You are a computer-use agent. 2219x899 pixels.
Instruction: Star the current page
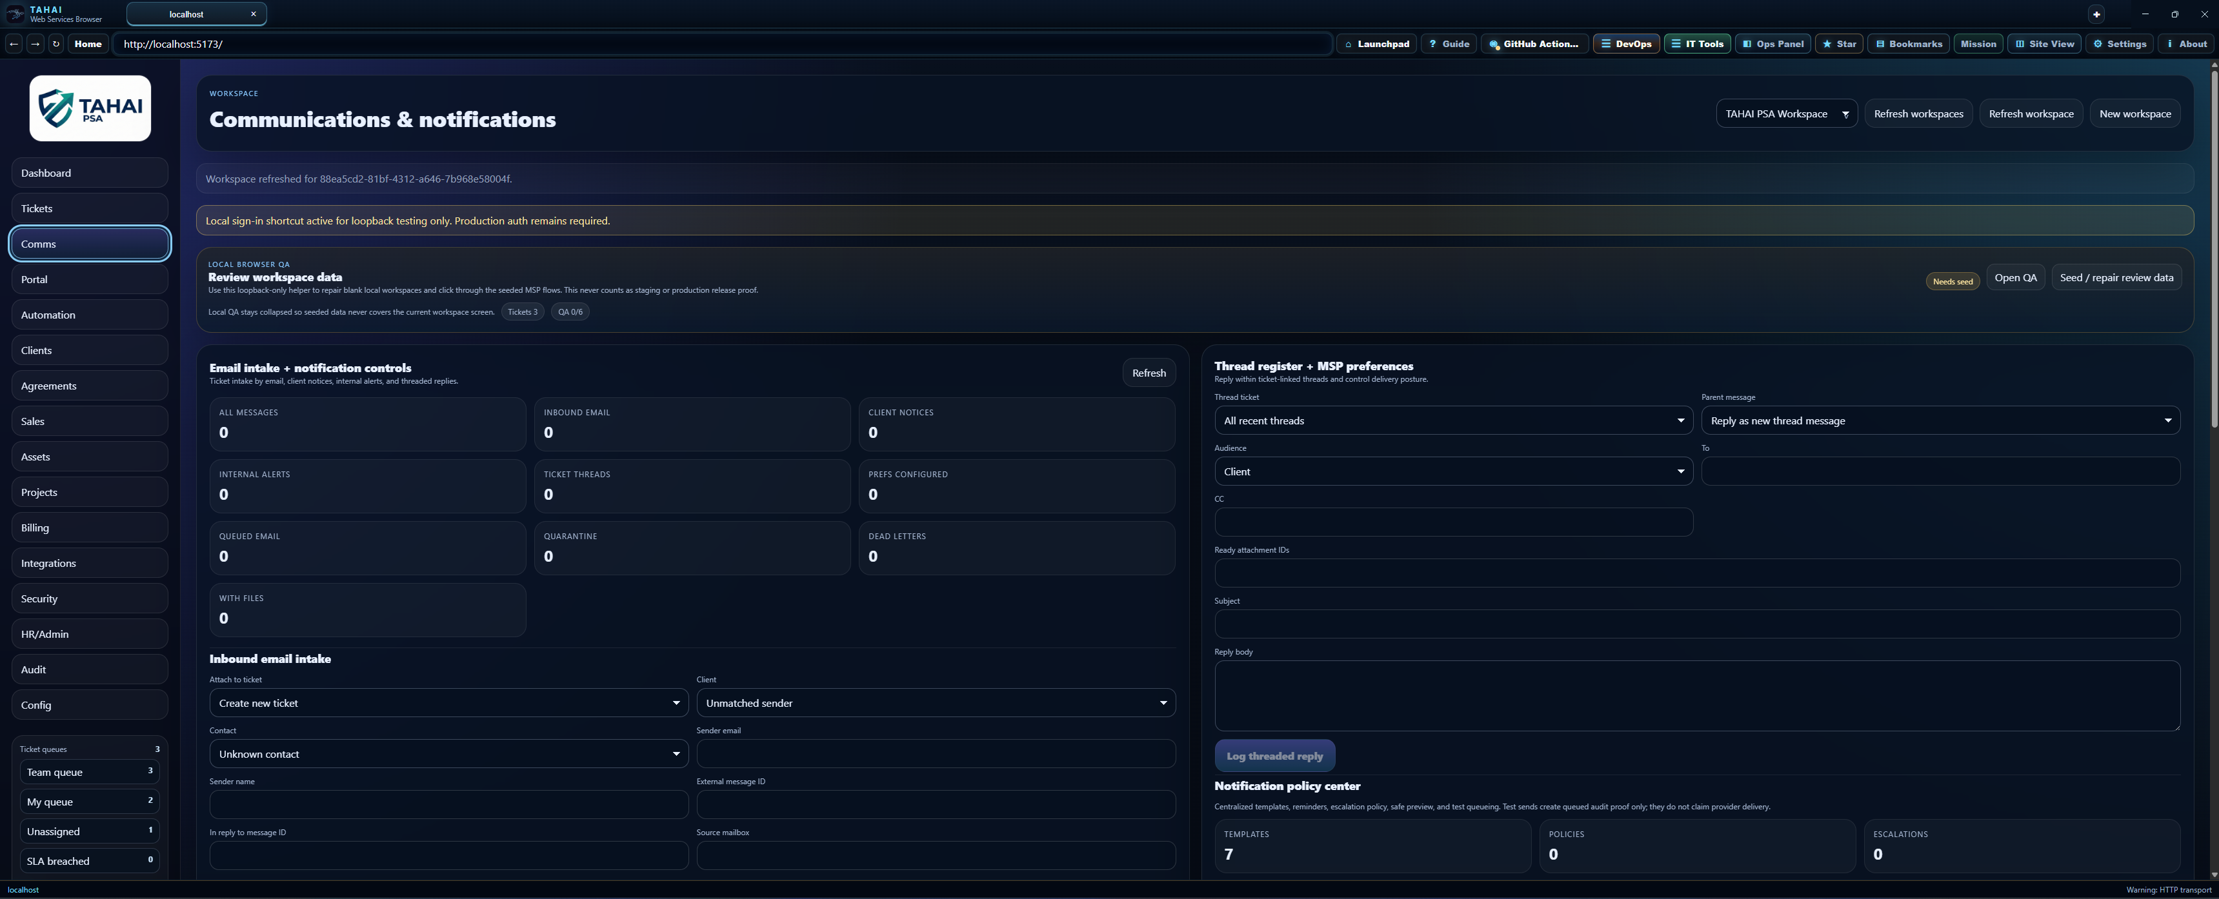tap(1839, 44)
